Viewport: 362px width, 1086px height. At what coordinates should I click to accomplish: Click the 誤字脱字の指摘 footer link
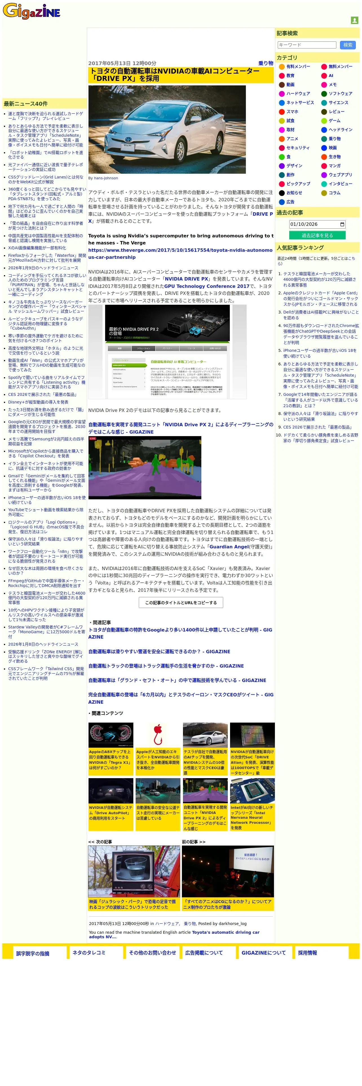(33, 953)
